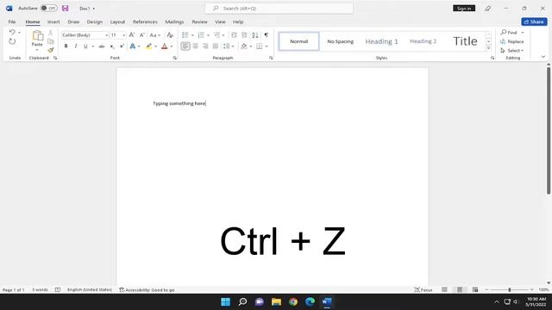Open font name dropdown

tap(106, 35)
